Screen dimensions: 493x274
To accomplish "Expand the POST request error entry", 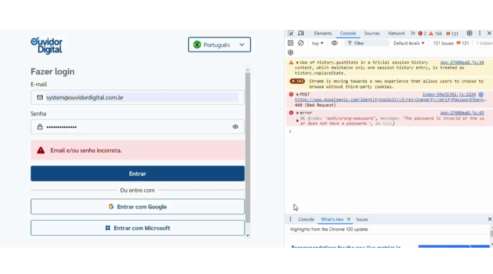I will click(298, 94).
